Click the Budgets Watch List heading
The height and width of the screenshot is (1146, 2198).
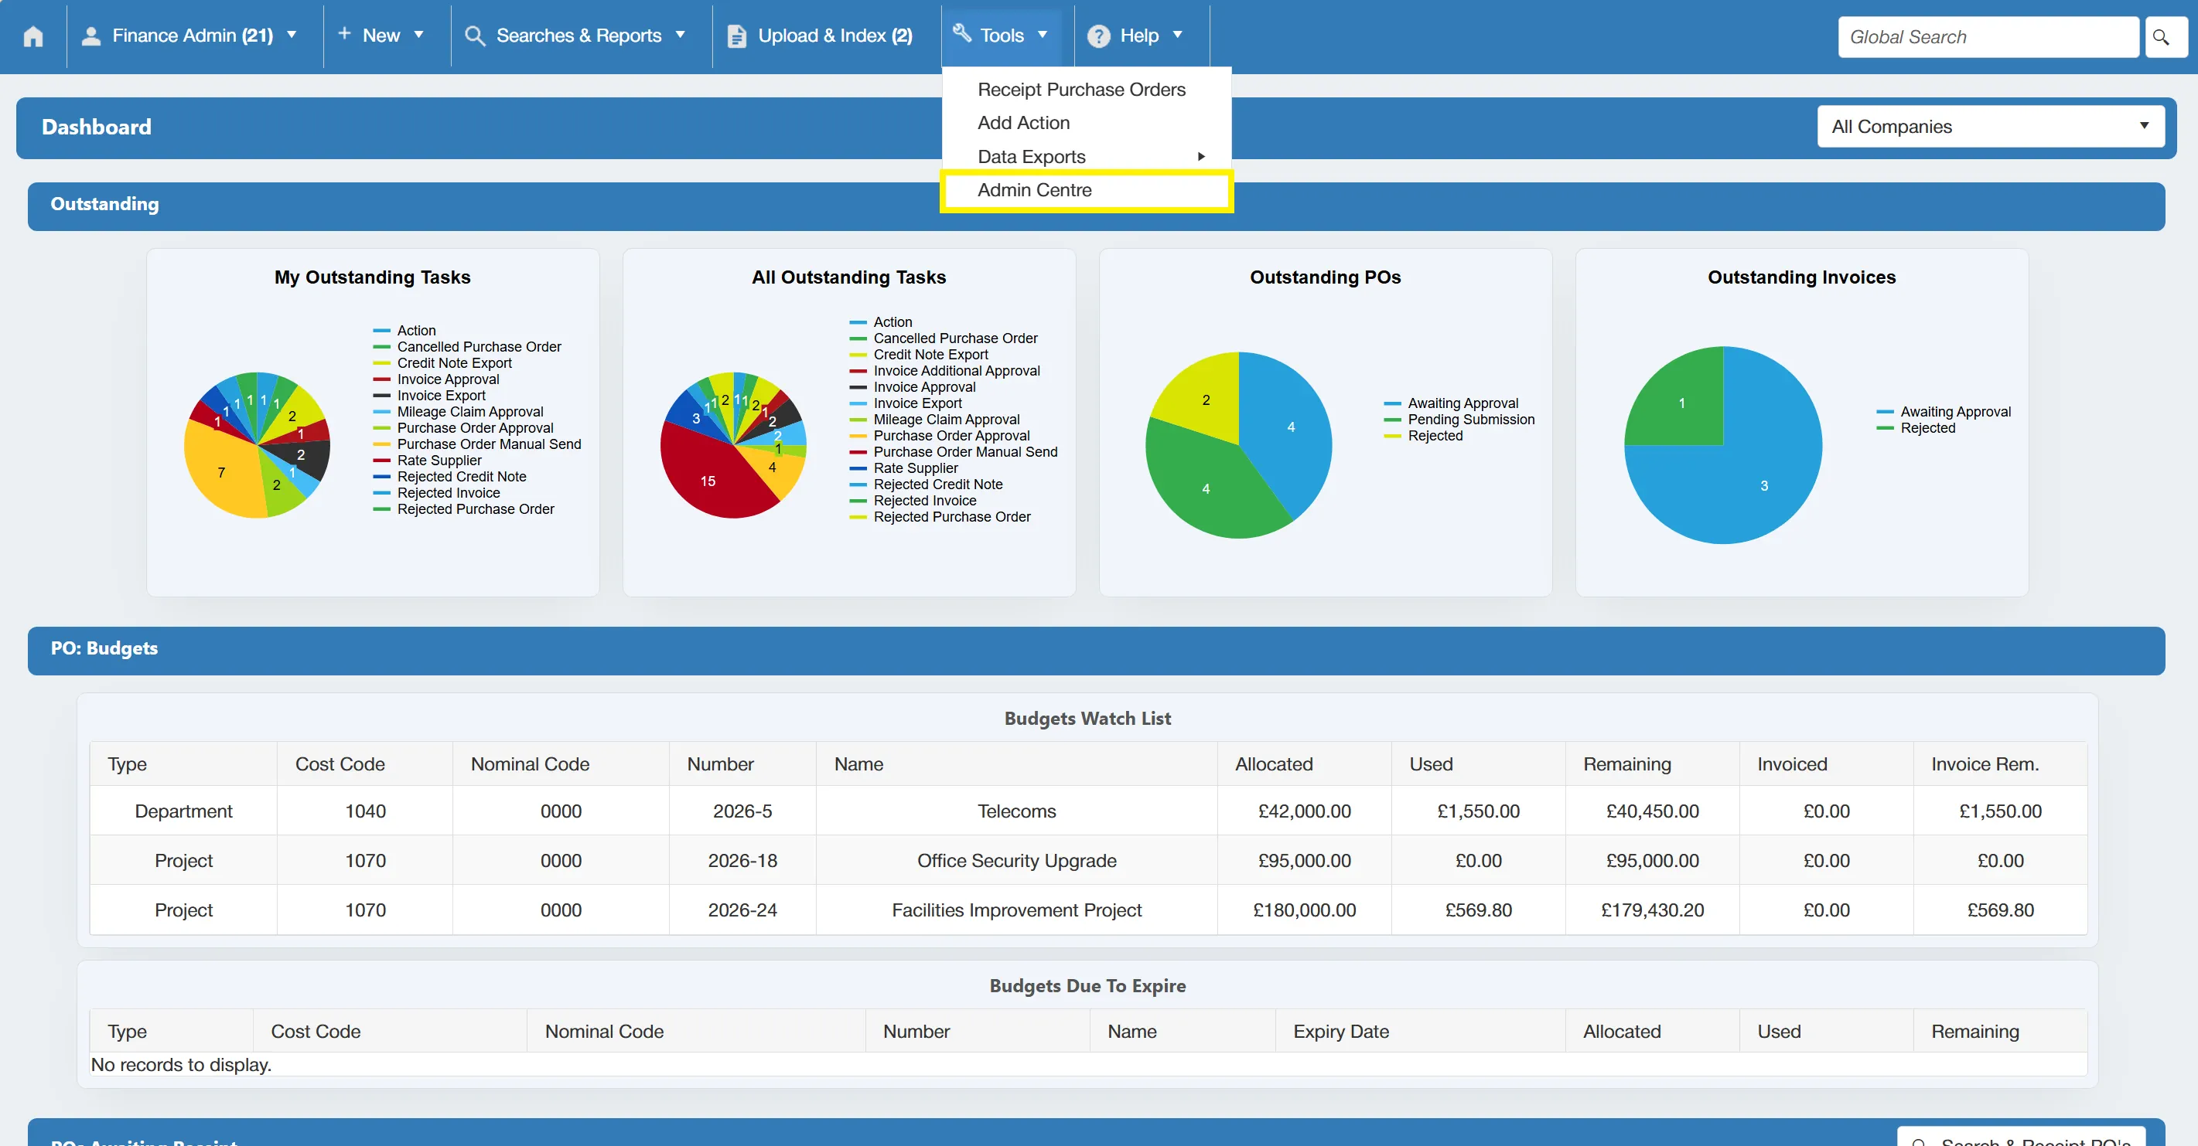tap(1087, 718)
